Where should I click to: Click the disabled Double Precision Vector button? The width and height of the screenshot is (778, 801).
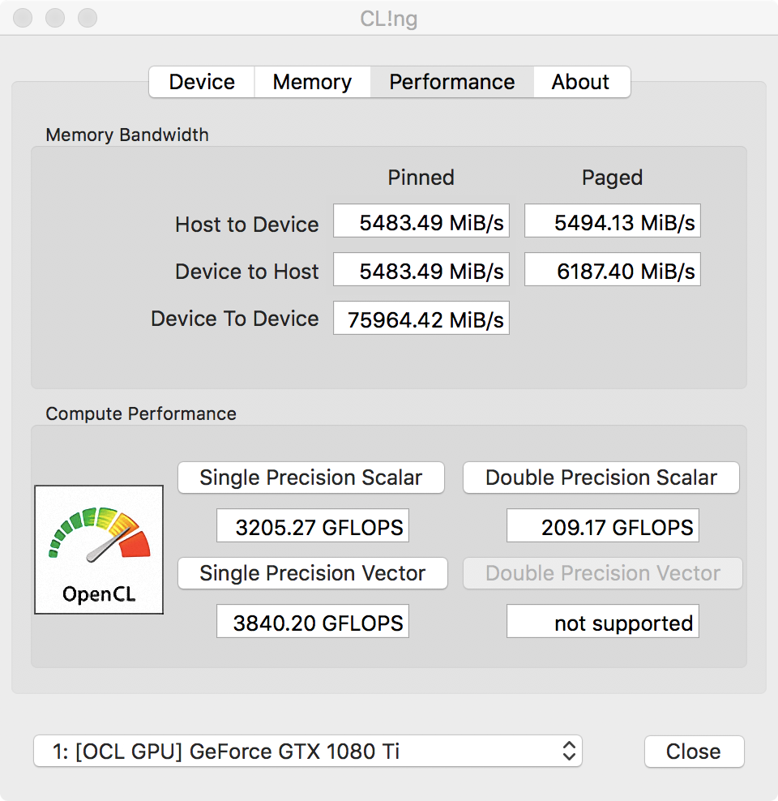click(602, 573)
